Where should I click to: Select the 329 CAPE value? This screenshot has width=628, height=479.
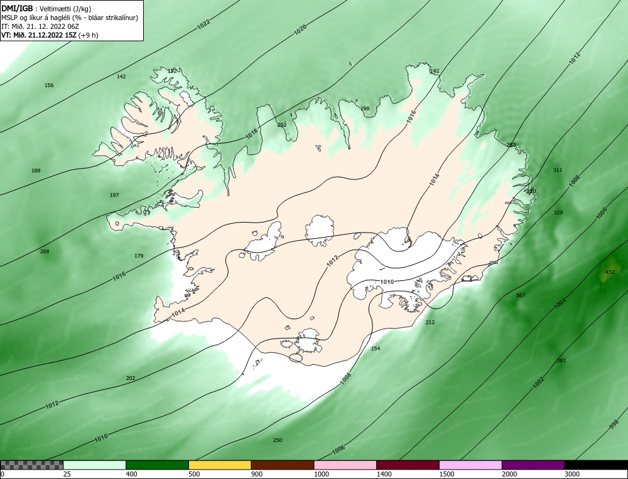[x=558, y=213]
